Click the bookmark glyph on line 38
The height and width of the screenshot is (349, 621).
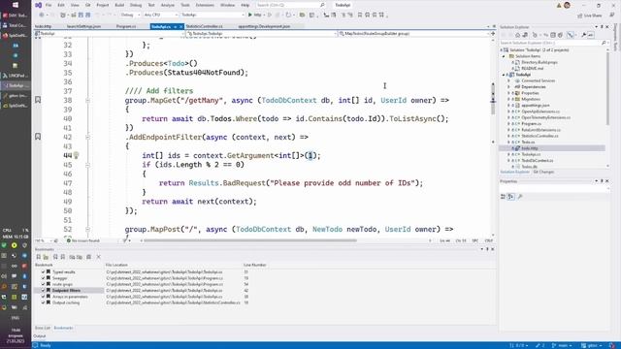tap(38, 100)
